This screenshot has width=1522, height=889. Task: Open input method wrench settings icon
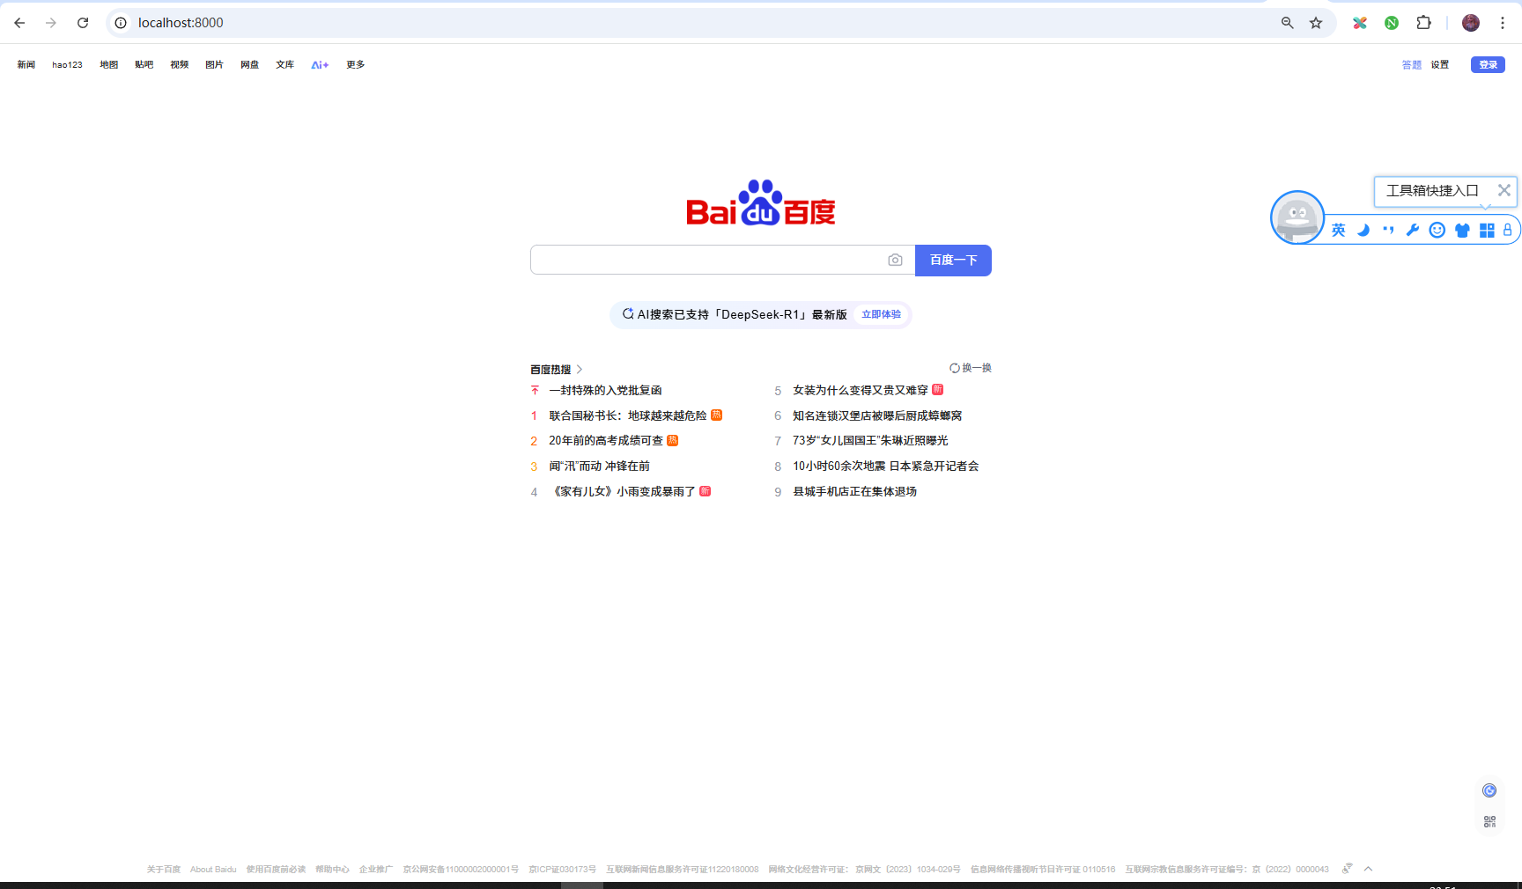(x=1413, y=231)
